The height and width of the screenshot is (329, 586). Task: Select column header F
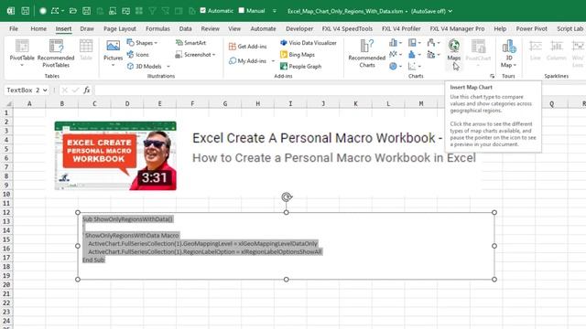tap(192, 103)
